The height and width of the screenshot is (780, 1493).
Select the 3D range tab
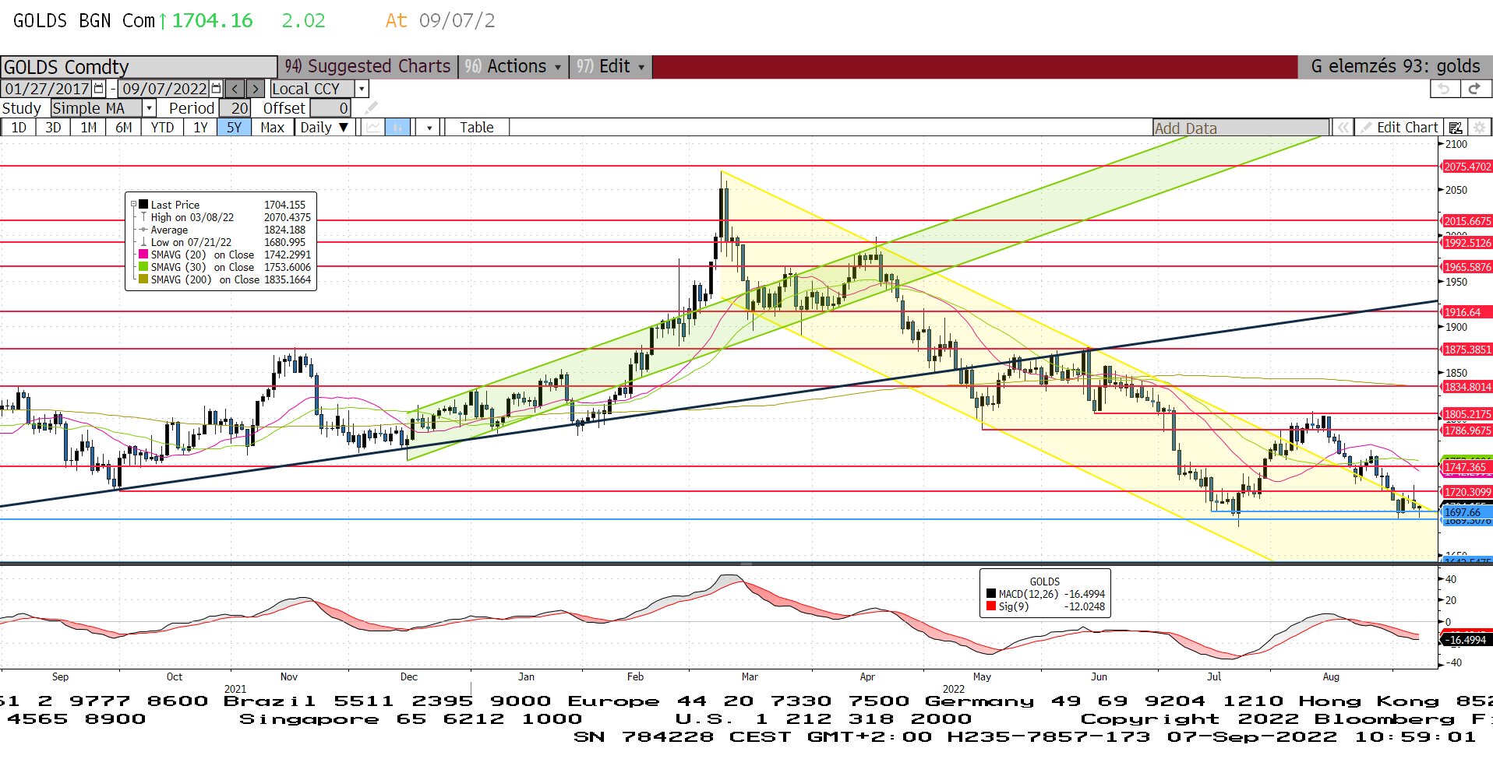coord(53,127)
